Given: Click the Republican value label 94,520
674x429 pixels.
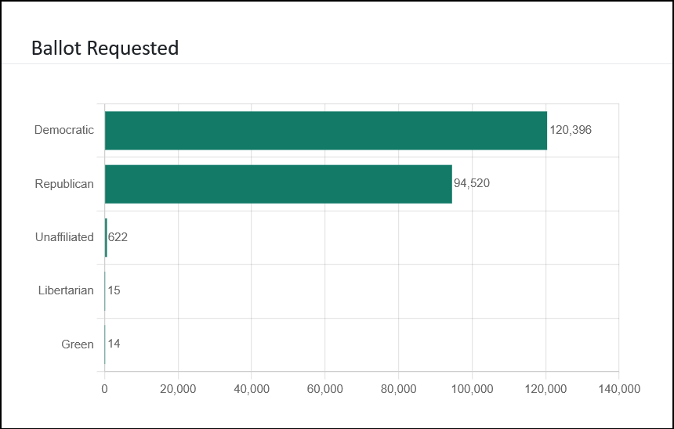Looking at the screenshot, I should click(472, 184).
